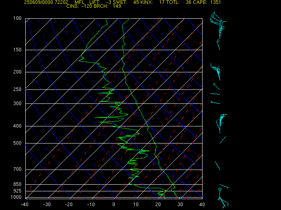The height and width of the screenshot is (210, 281).
Task: Click the TOTL: label in header
Action: [173, 2]
